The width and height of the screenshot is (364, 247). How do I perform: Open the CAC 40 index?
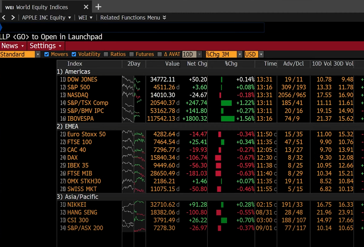[77, 150]
